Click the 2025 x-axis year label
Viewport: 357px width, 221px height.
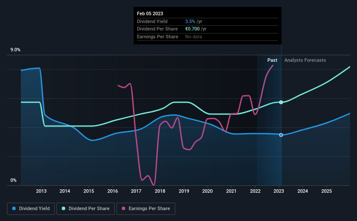coord(326,191)
